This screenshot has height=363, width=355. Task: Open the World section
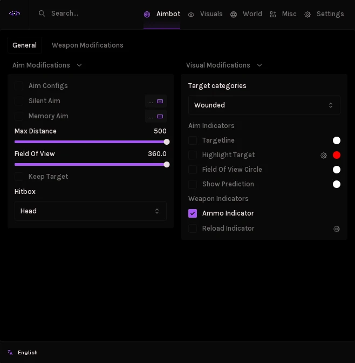click(x=247, y=14)
